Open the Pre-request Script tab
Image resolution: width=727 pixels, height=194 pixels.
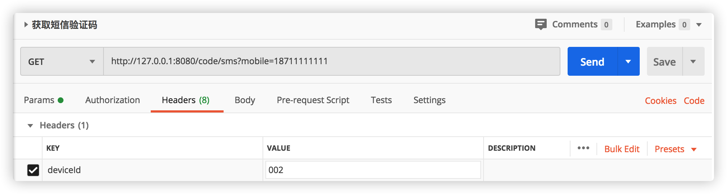[313, 100]
